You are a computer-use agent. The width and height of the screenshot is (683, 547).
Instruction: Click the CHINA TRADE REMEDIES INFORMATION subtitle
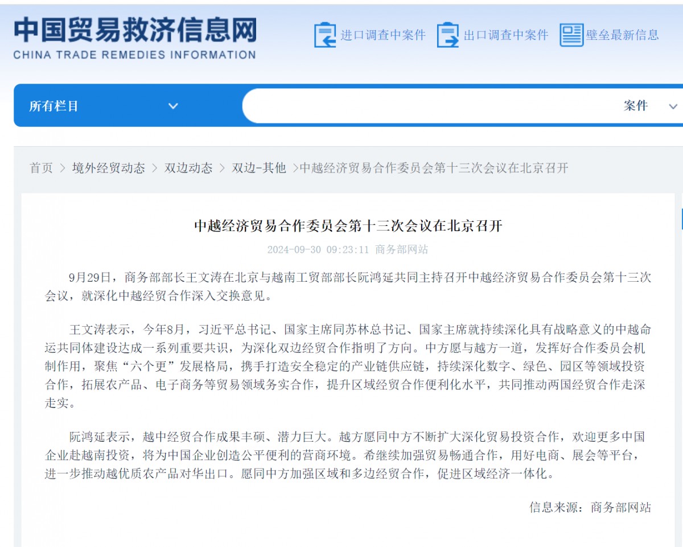pos(134,55)
